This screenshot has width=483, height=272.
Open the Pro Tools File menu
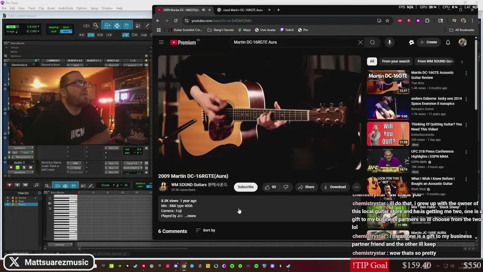pyautogui.click(x=4, y=8)
